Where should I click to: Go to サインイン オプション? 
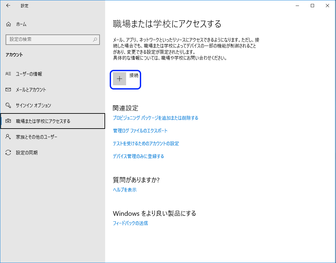pyautogui.click(x=52, y=105)
